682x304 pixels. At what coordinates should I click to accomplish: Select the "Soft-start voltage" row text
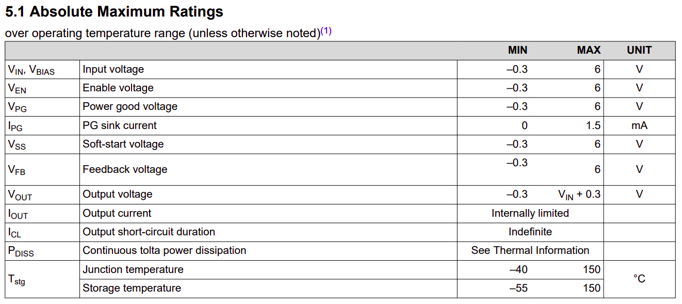(123, 144)
